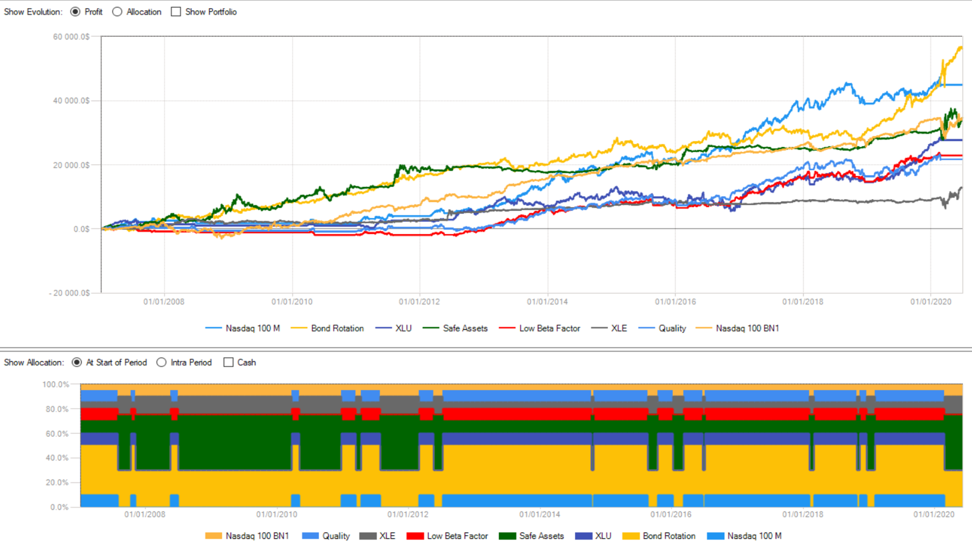Click Bond Rotation yellow allocation swatch
This screenshot has height=547, width=972.
pos(631,536)
